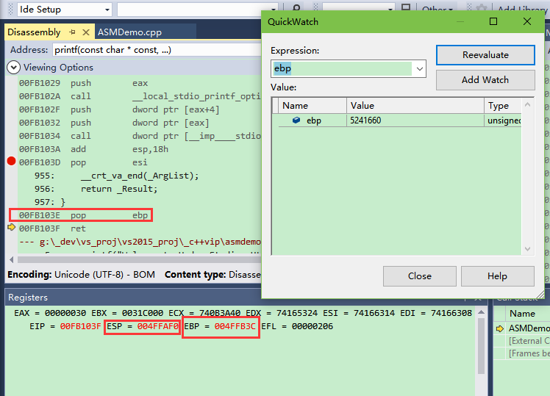Click the ebp variable cube icon

pos(296,120)
